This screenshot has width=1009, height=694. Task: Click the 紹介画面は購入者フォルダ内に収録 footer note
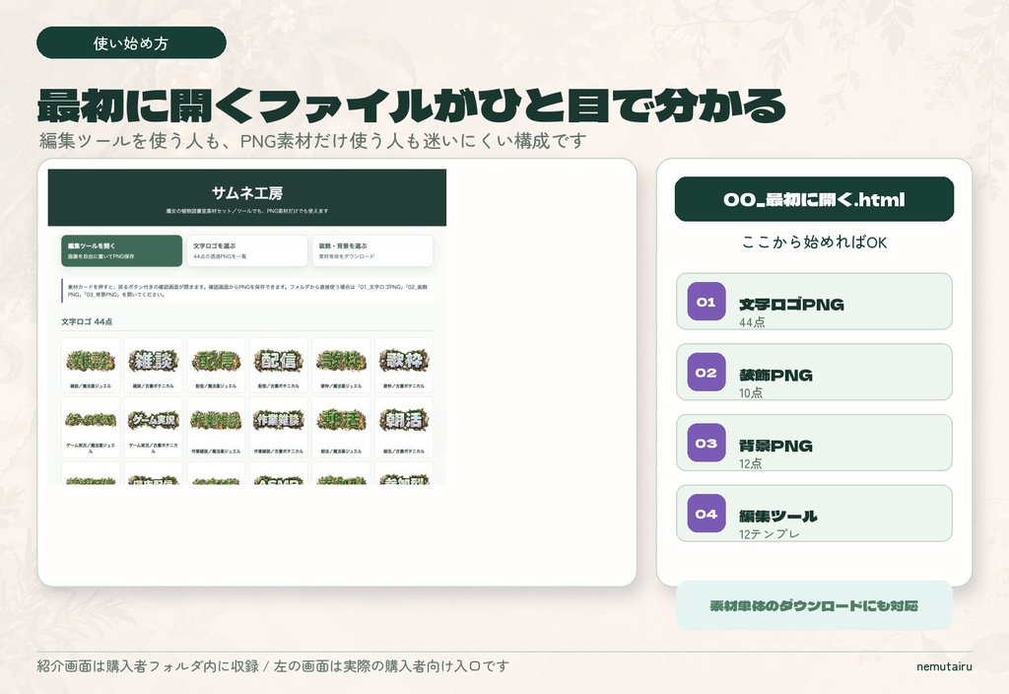click(x=273, y=665)
